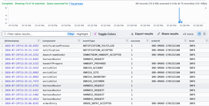This screenshot has width=209, height=106.
Task: Open filter icon on @timestamp column
Action: click(39, 41)
